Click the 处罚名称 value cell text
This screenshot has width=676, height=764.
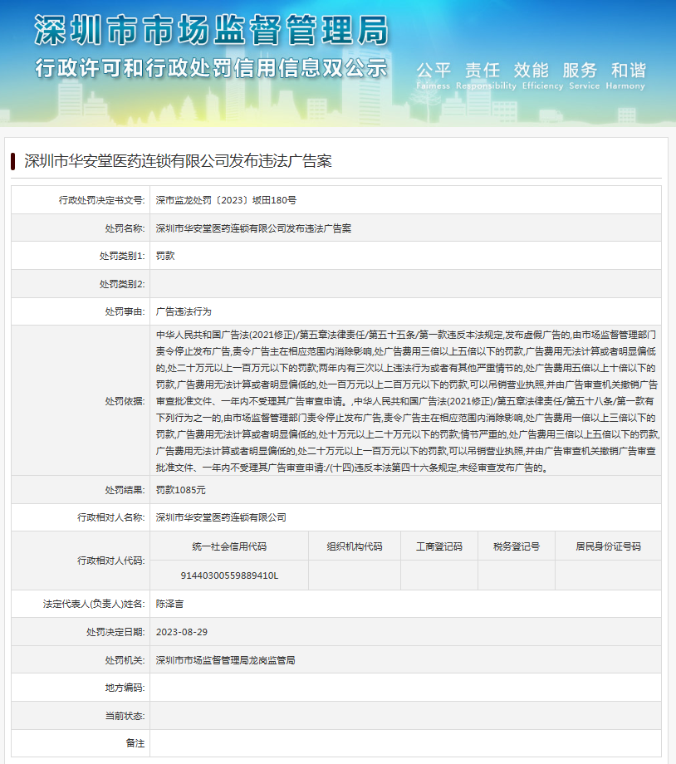[253, 228]
